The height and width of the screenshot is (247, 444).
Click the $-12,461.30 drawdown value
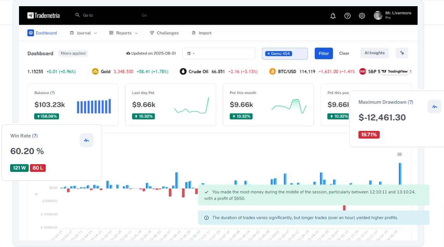[x=382, y=117]
